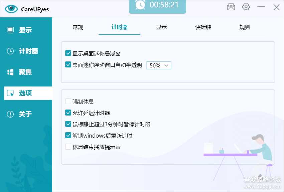This screenshot has width=284, height=192.
Task: Click the 00:58:21 countdown timer display
Action: coord(164,5)
